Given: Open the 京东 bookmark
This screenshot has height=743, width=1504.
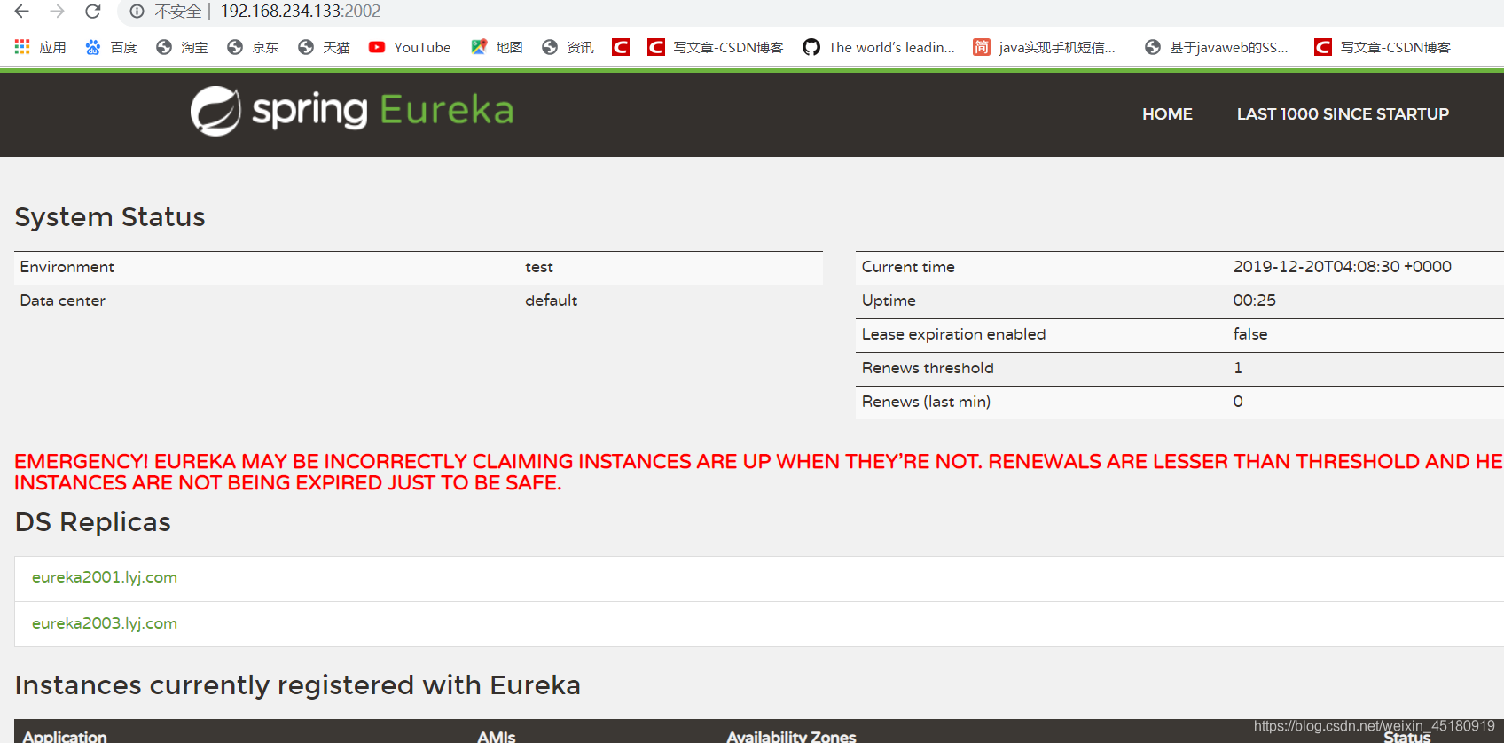Looking at the screenshot, I should [253, 47].
